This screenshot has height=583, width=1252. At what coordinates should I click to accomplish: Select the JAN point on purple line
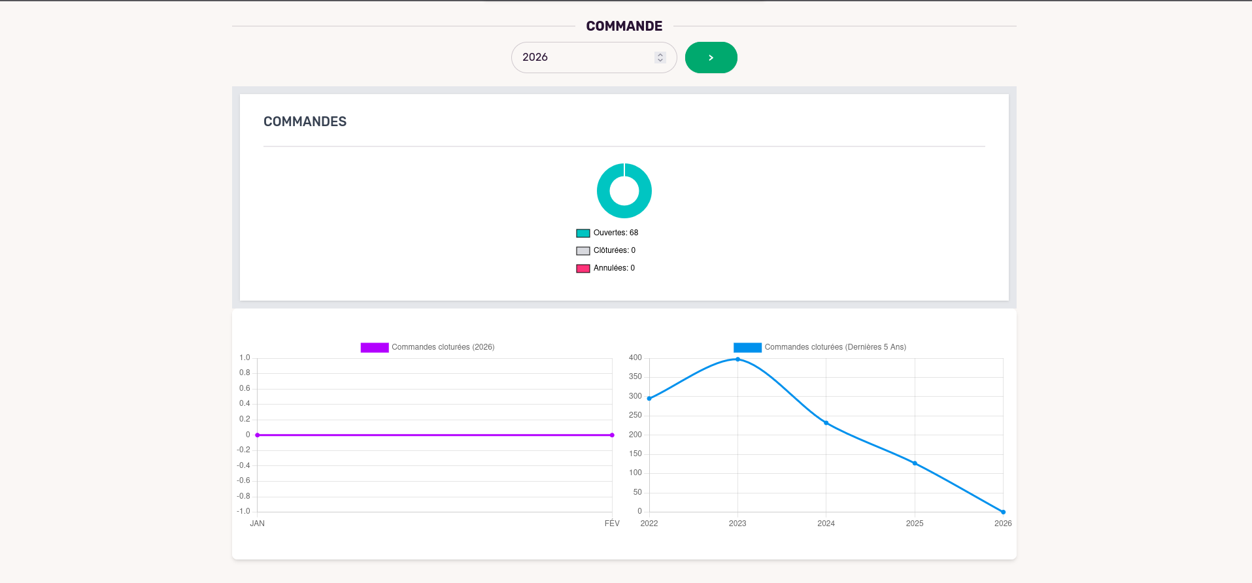258,435
